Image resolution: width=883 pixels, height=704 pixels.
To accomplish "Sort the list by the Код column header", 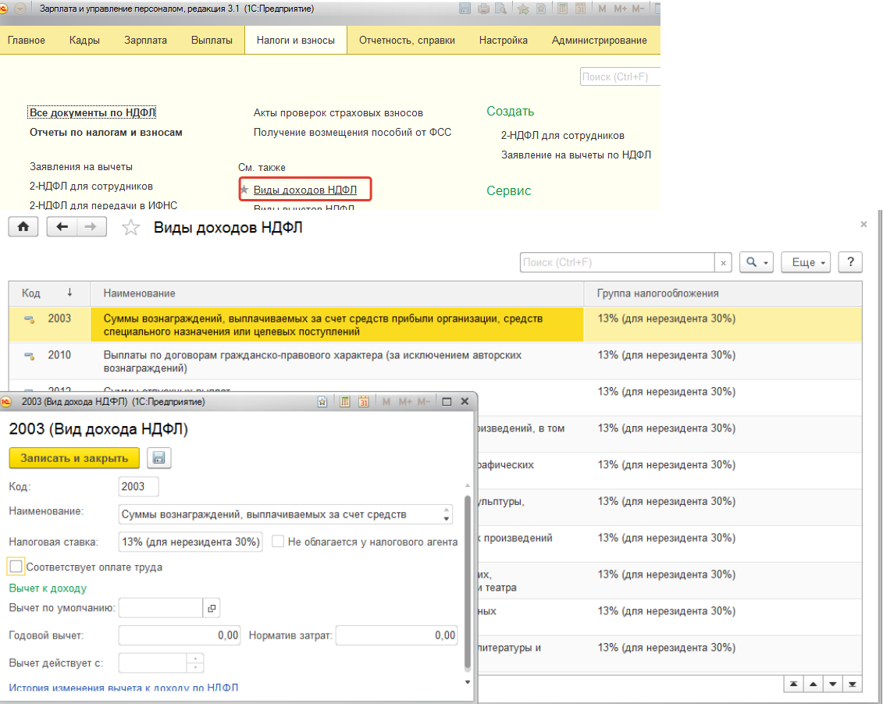I will (x=49, y=293).
